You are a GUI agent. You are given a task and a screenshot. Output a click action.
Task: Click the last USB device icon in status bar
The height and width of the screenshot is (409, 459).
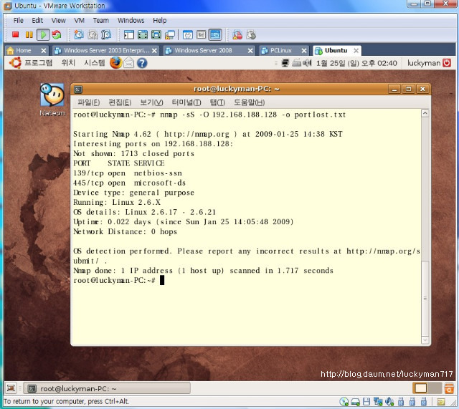[x=423, y=402]
